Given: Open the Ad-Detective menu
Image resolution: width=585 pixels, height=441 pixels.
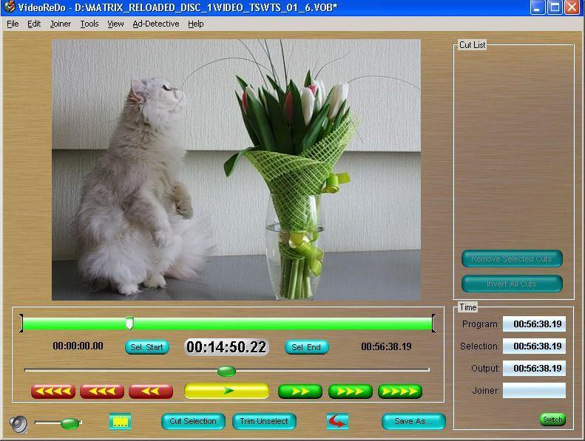Looking at the screenshot, I should pos(156,24).
